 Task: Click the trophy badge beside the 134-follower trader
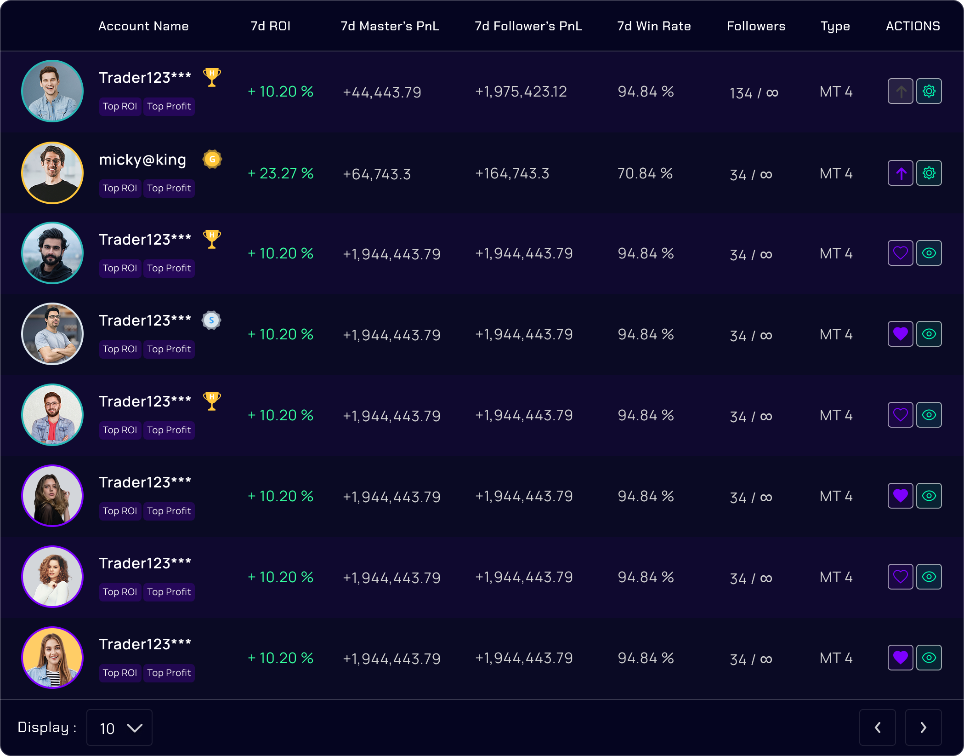coord(212,77)
